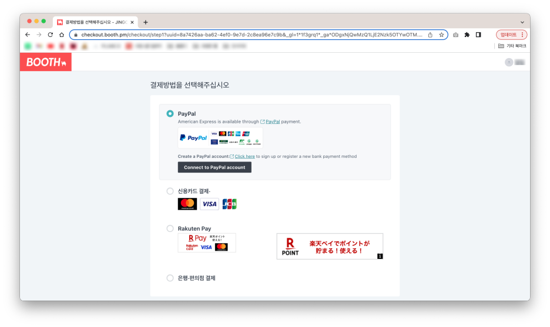Toggle the browser side panel icon
The height and width of the screenshot is (327, 550).
pyautogui.click(x=478, y=35)
